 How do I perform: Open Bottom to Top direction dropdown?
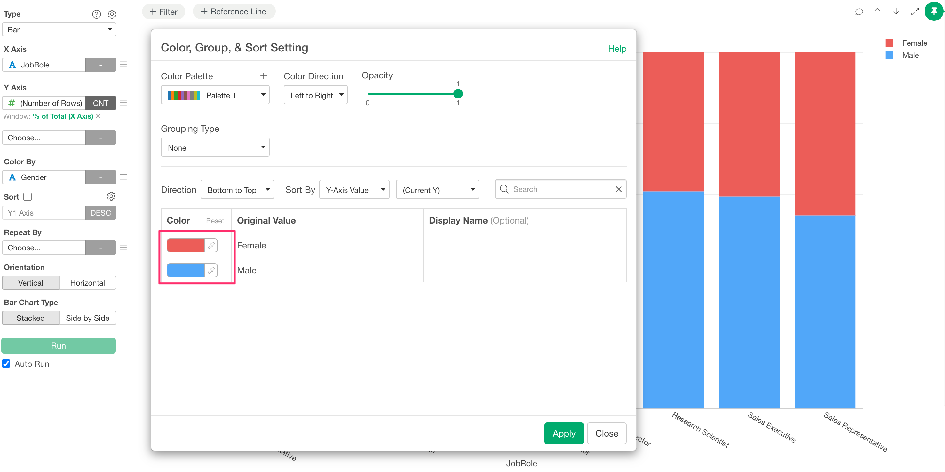click(x=237, y=190)
